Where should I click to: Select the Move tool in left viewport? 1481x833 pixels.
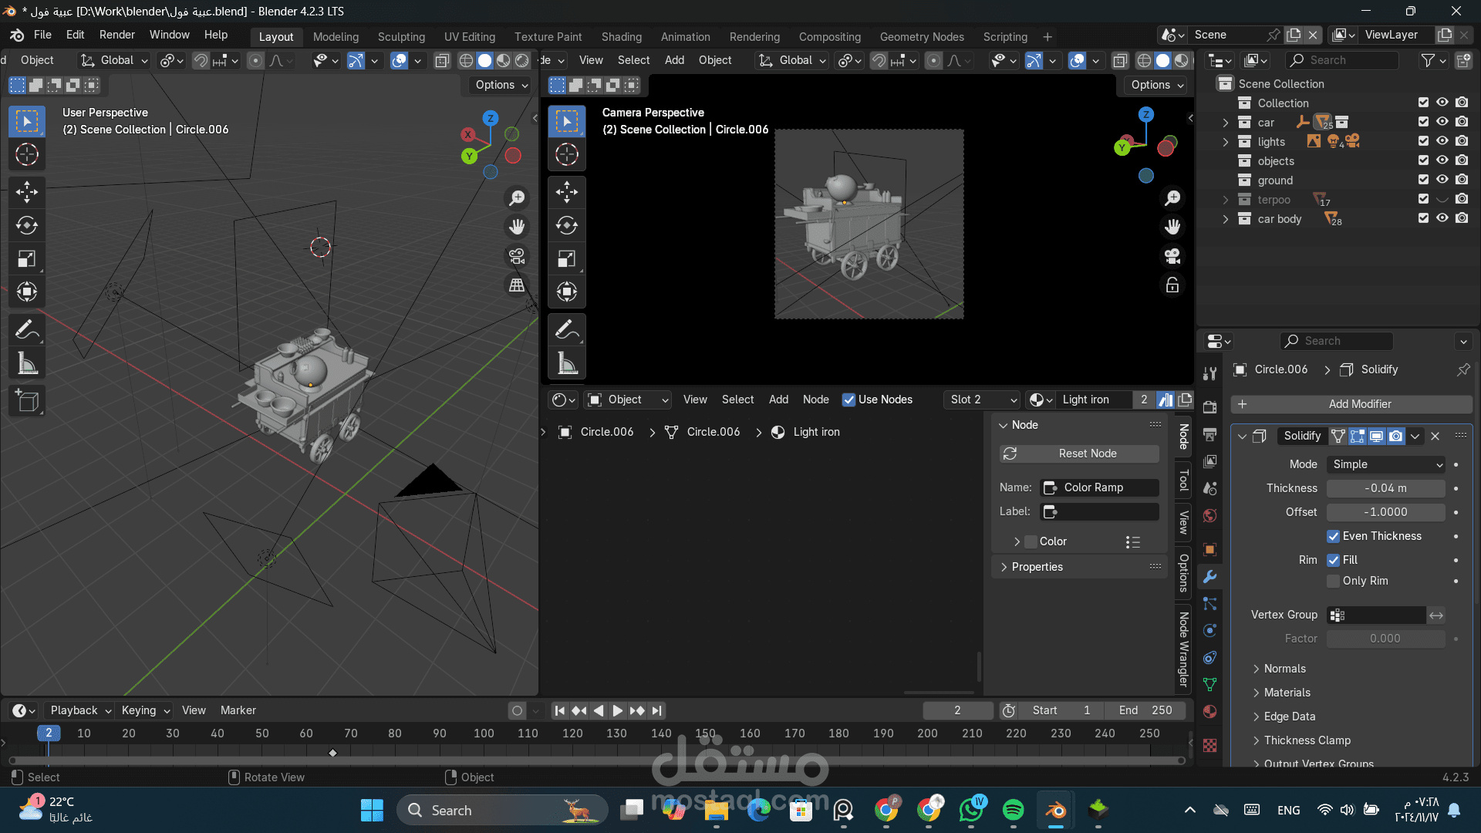[x=27, y=191]
